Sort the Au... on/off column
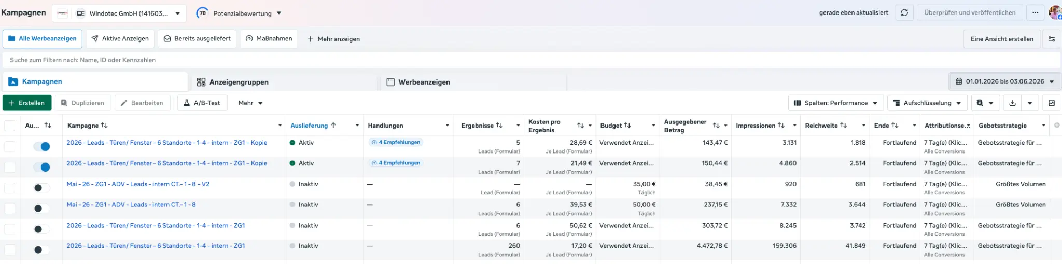The width and height of the screenshot is (1062, 264). click(48, 126)
